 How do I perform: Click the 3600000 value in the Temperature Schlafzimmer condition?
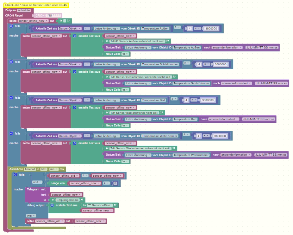pos(220,64)
